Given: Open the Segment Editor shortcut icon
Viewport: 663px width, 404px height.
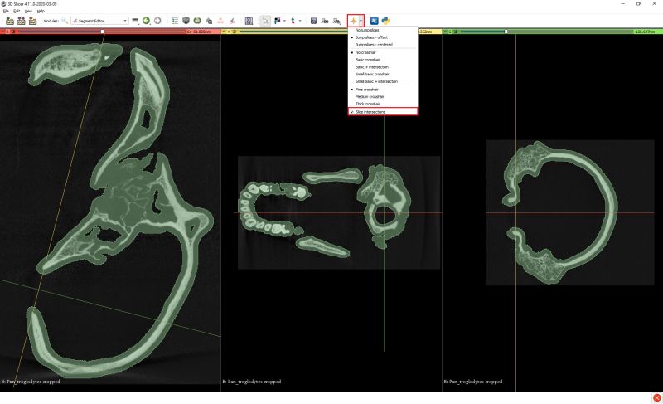Looking at the screenshot, I should [232, 20].
